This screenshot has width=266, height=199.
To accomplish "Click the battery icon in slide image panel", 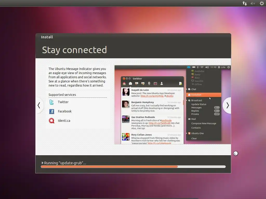I will 194,67.
